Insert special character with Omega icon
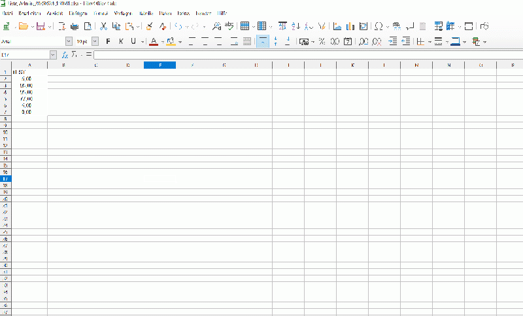 (379, 27)
